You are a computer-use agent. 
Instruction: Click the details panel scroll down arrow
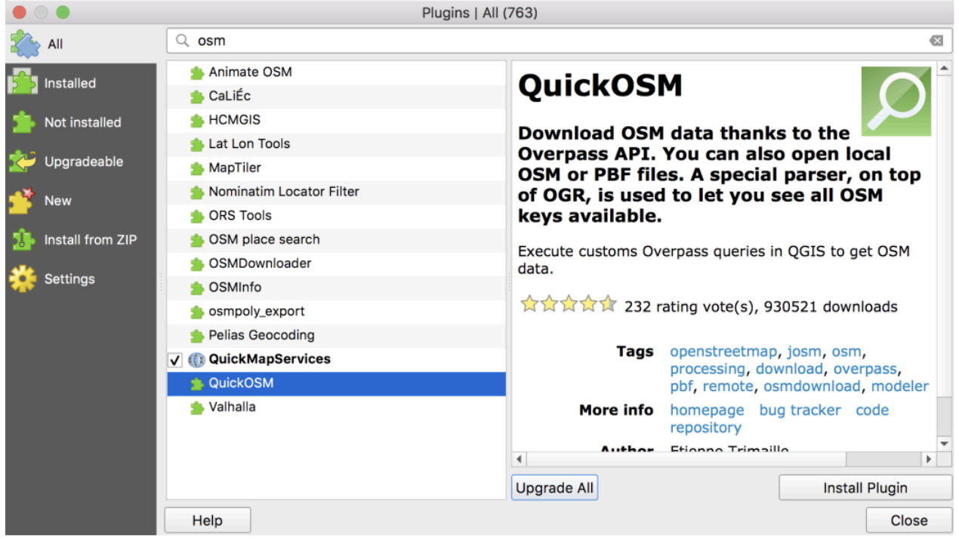click(x=944, y=444)
